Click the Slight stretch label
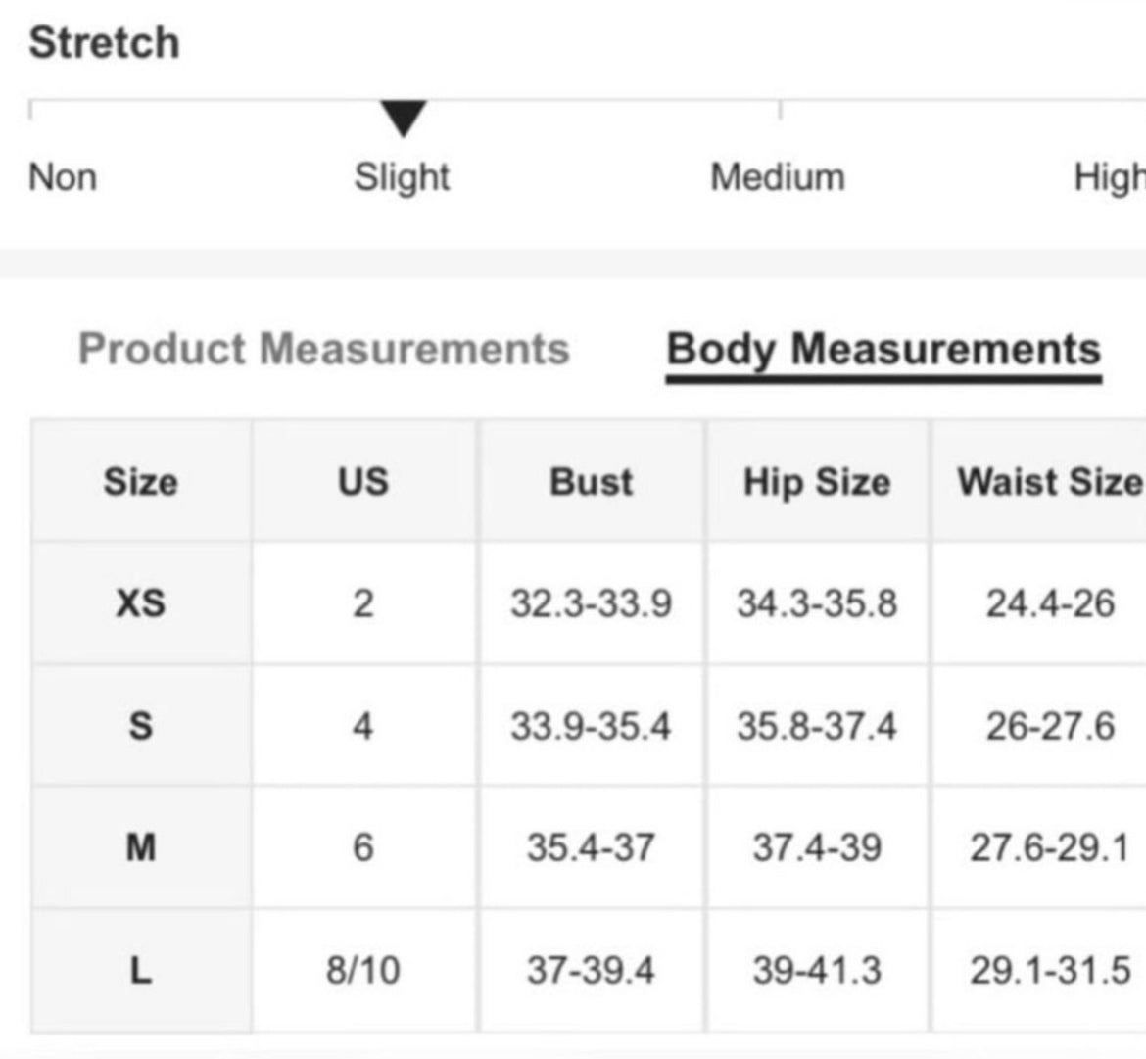1146x1059 pixels. pyautogui.click(x=402, y=177)
